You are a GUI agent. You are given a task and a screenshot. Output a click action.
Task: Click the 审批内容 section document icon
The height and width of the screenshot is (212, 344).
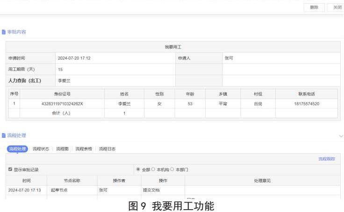(4, 32)
